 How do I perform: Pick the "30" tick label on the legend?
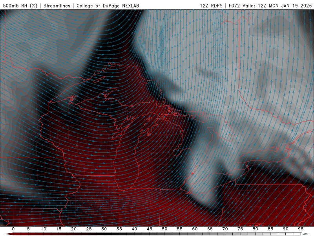[x=104, y=229]
